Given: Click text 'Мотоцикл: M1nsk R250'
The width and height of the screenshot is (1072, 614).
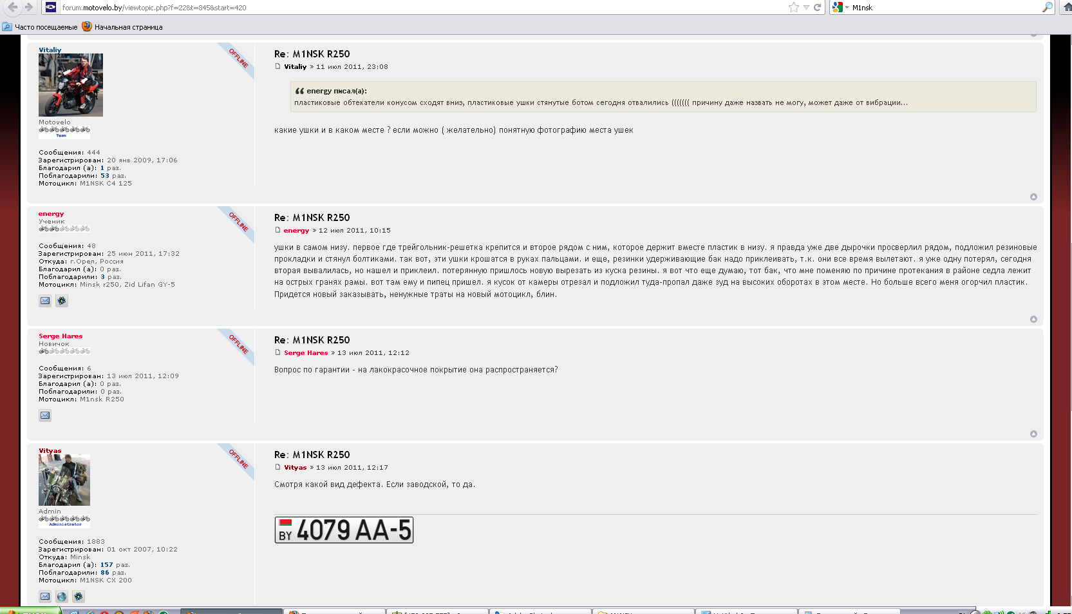Looking at the screenshot, I should (x=81, y=399).
